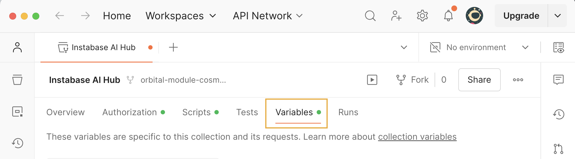Open the environment quick look icon

[558, 48]
